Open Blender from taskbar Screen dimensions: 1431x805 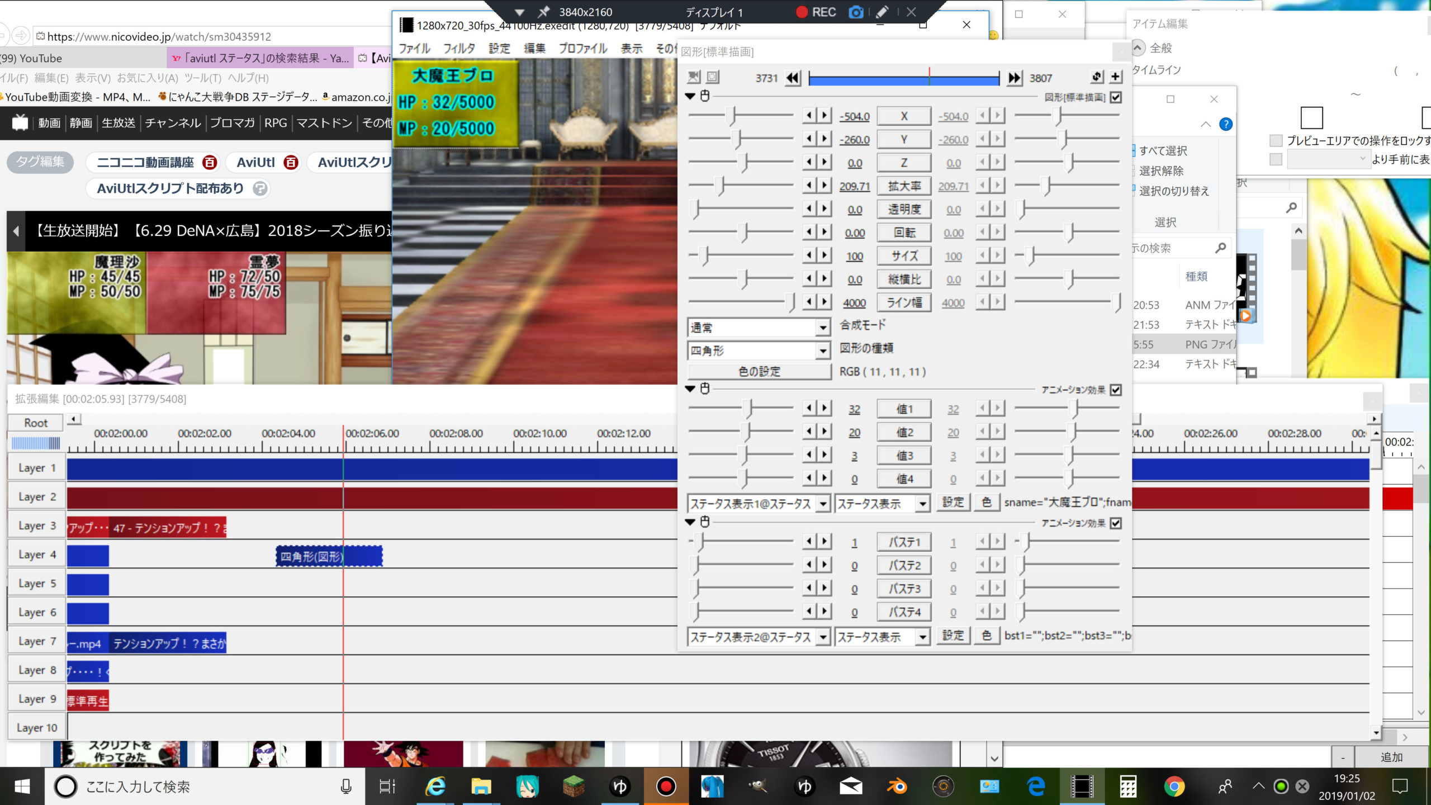pos(897,787)
